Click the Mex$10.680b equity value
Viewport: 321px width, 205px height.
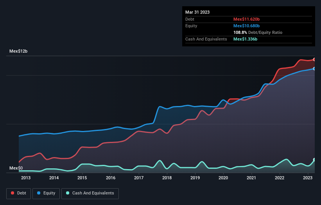(x=246, y=26)
